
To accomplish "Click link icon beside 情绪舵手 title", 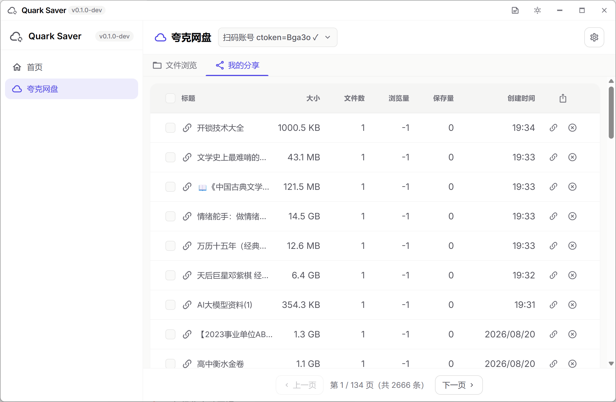I will (x=187, y=216).
